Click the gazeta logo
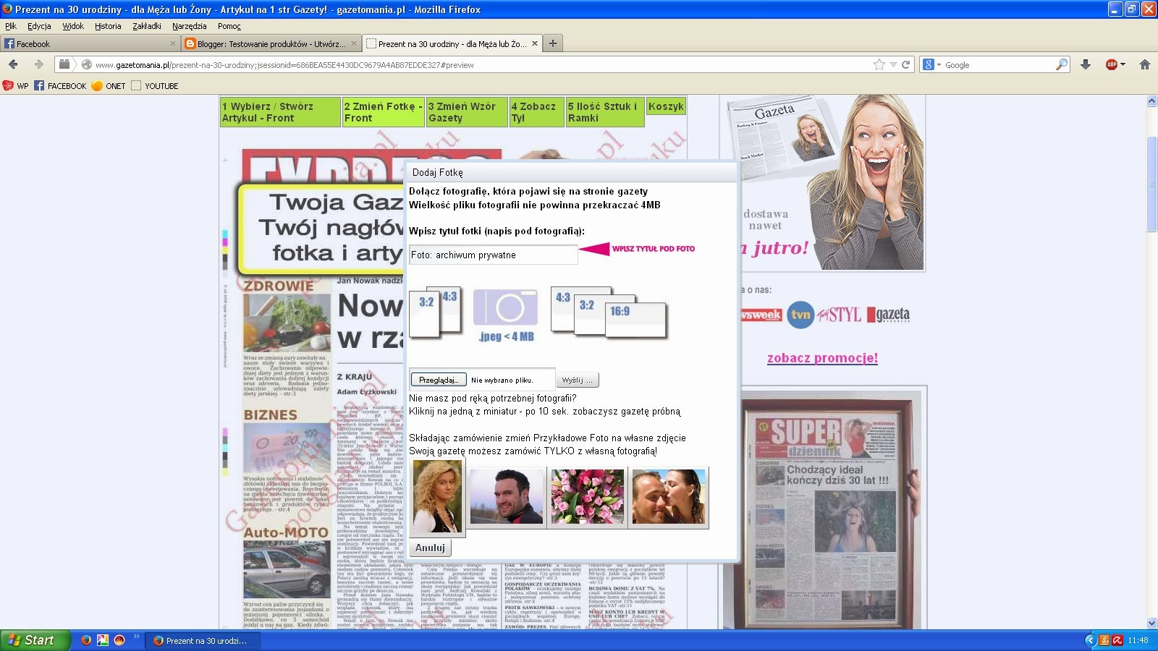This screenshot has width=1158, height=651. click(x=889, y=315)
